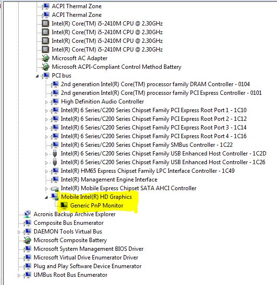
Task: Click the High Definition Audio Controller icon
Action: (55, 102)
